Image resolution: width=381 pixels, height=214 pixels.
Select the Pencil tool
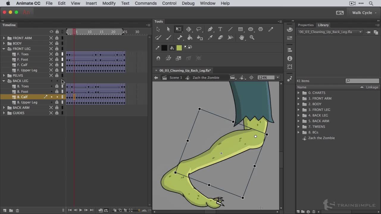(271, 29)
